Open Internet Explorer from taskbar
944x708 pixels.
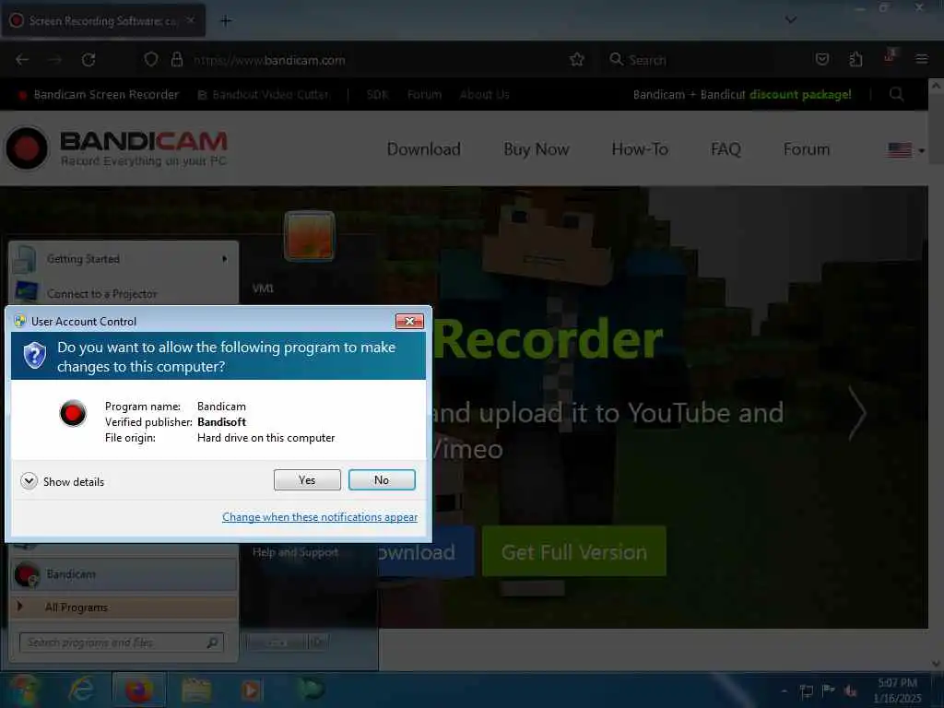[x=81, y=690]
